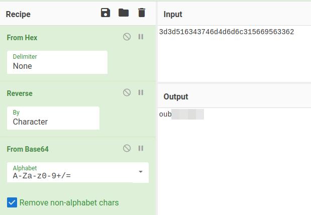Disable the From Base64 operation
This screenshot has height=215, width=311.
(x=127, y=148)
